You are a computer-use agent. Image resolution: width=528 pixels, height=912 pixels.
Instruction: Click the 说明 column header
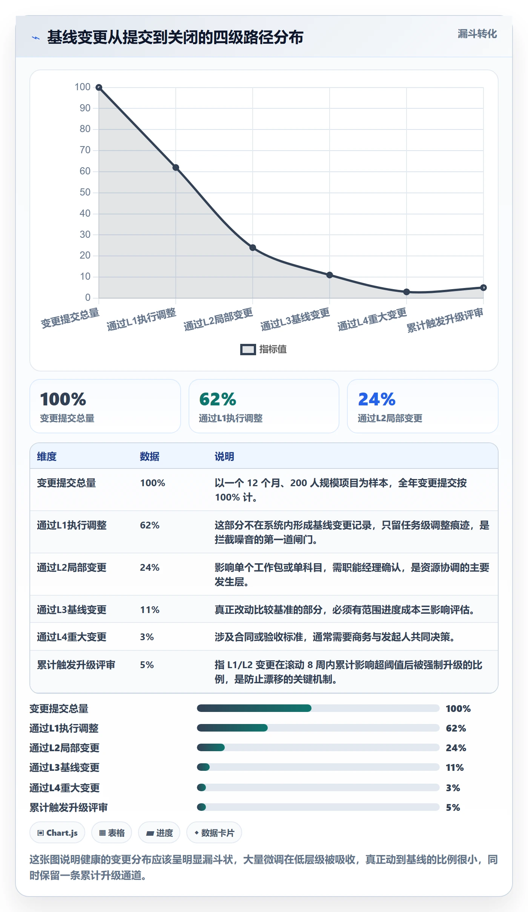tap(224, 456)
